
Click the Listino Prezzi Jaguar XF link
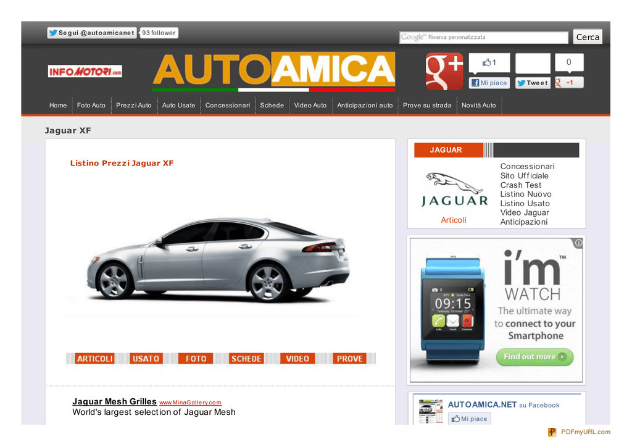click(x=122, y=163)
